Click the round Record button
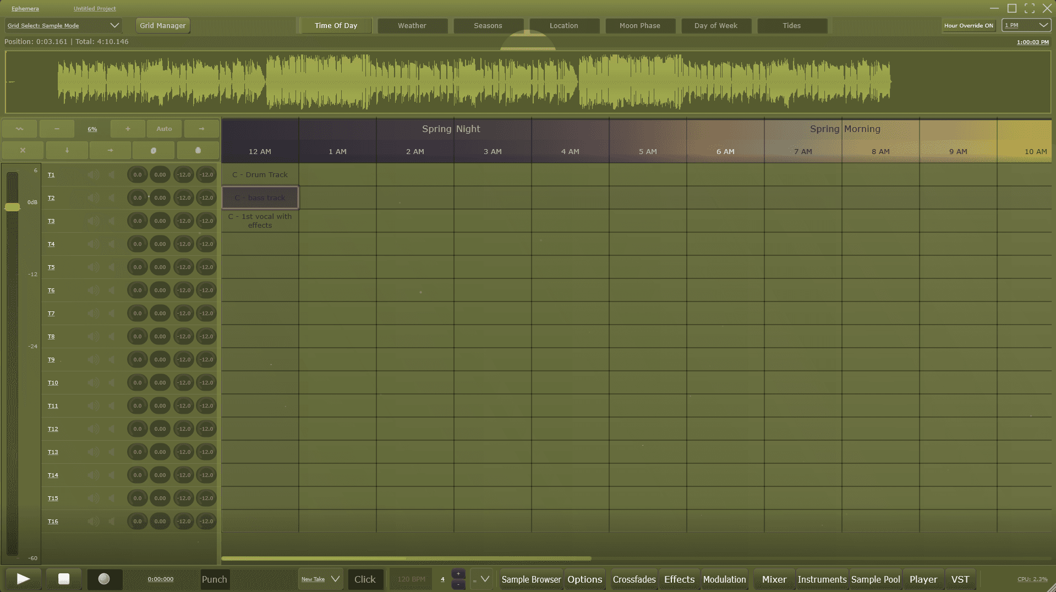 [x=104, y=579]
